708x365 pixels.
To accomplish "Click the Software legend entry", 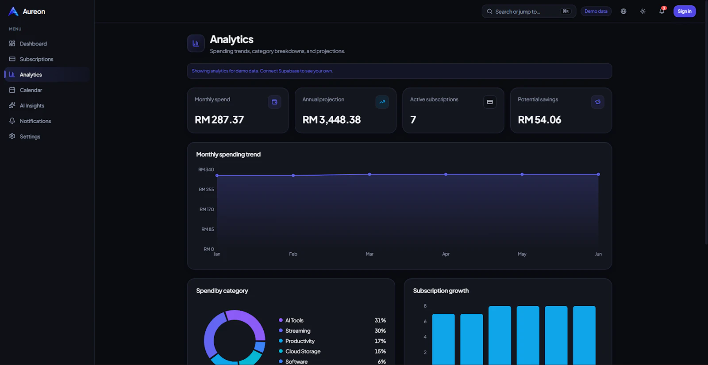I will 332,361.
